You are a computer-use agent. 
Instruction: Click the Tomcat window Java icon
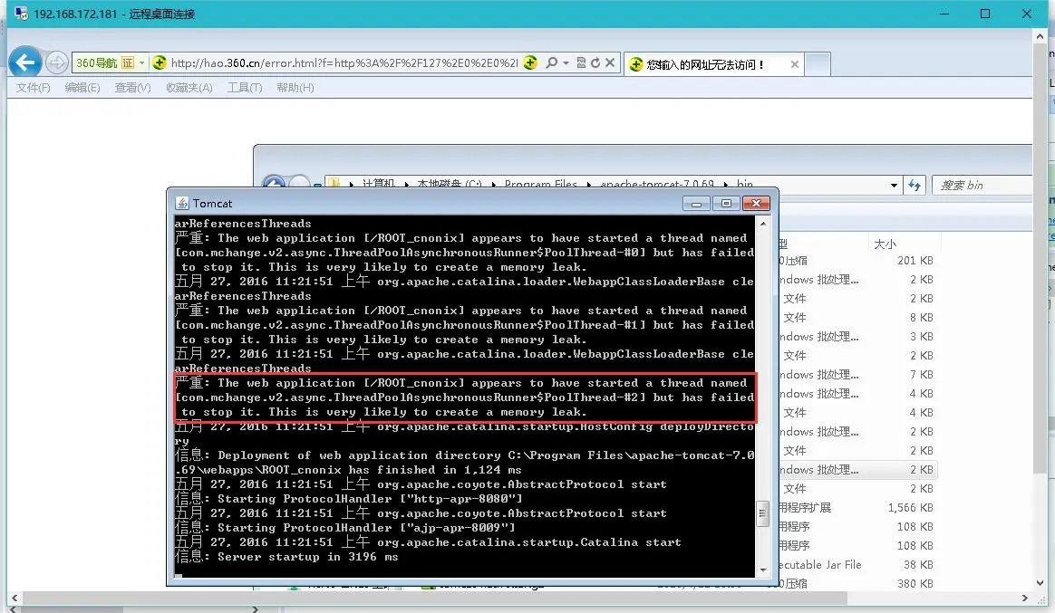coord(181,203)
